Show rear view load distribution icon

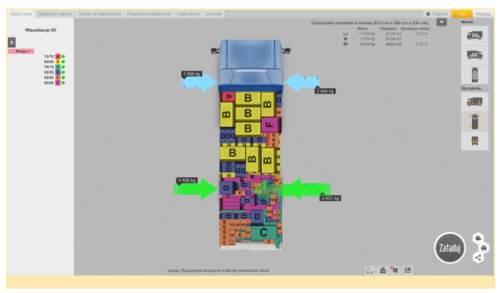(474, 141)
